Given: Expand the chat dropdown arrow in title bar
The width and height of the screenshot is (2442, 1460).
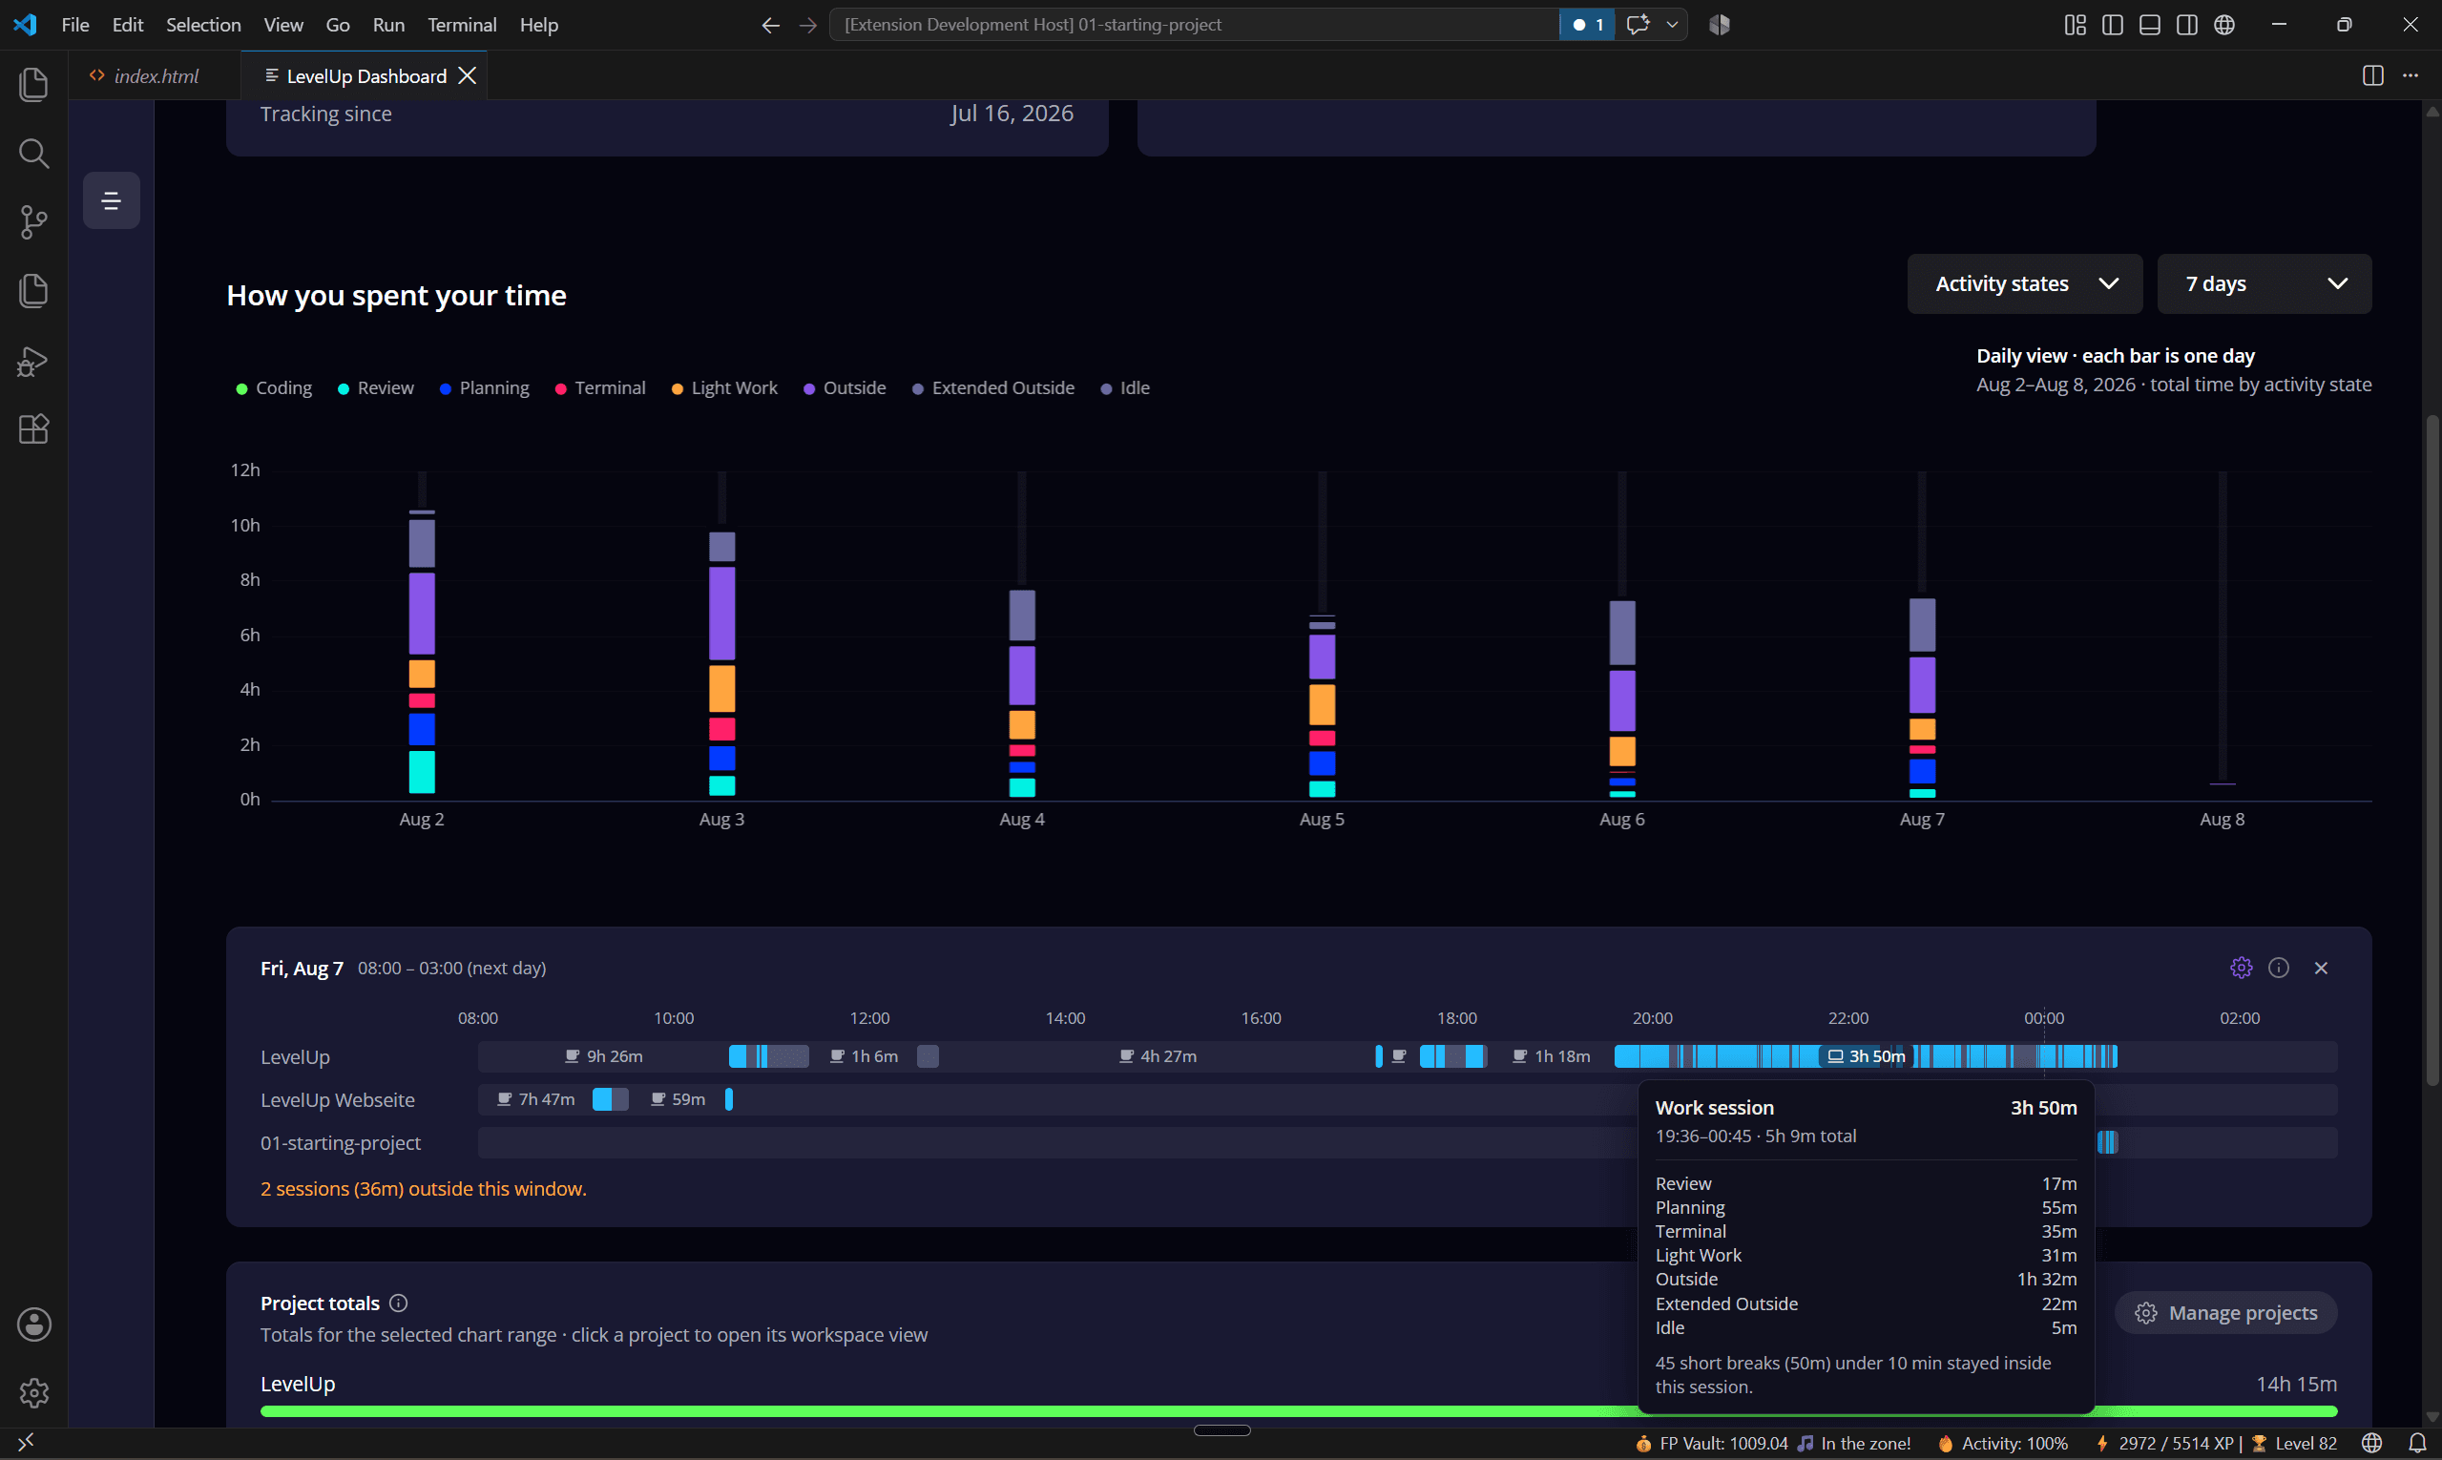Looking at the screenshot, I should tap(1673, 25).
